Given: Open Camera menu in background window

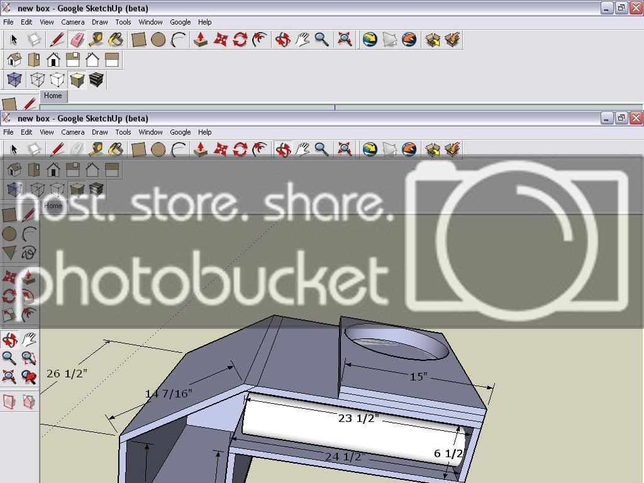Looking at the screenshot, I should (73, 22).
